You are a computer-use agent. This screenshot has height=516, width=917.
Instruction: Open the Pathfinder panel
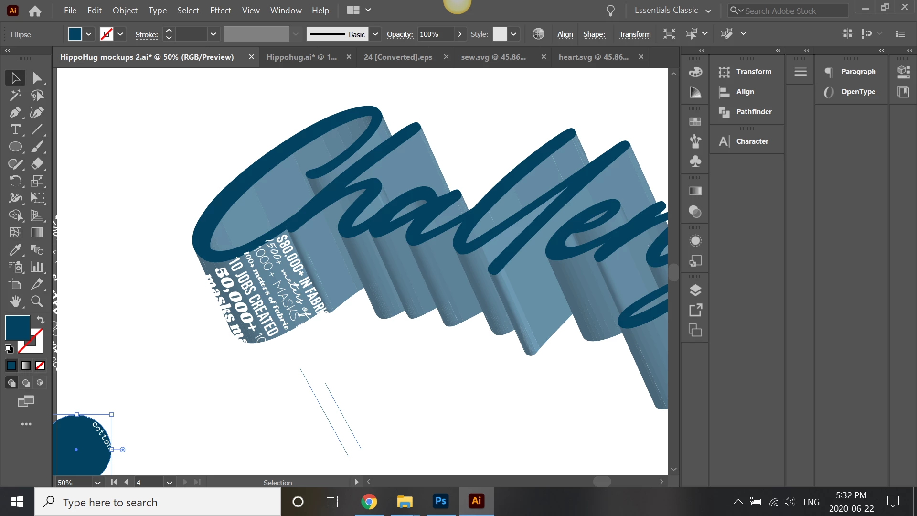[x=753, y=112]
